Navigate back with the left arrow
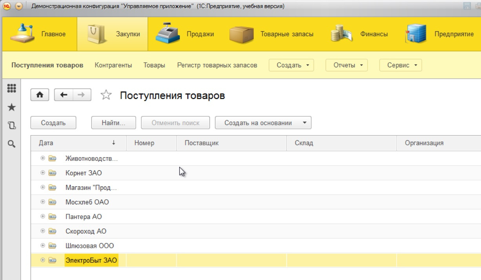Viewport: 481px width, 280px height. pyautogui.click(x=64, y=95)
